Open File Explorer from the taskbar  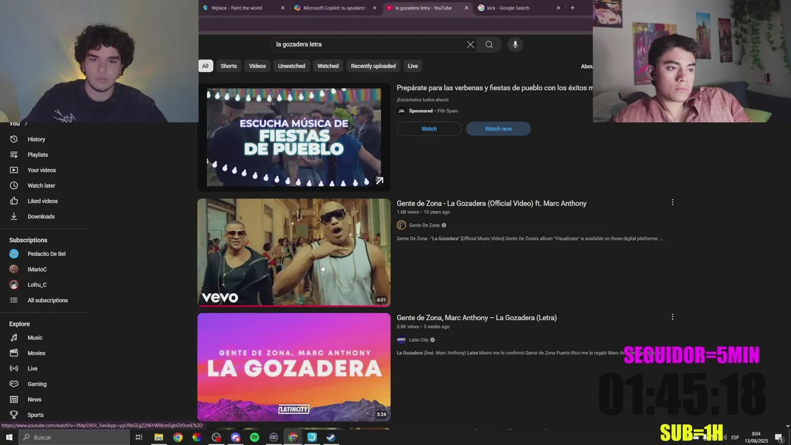coord(158,437)
